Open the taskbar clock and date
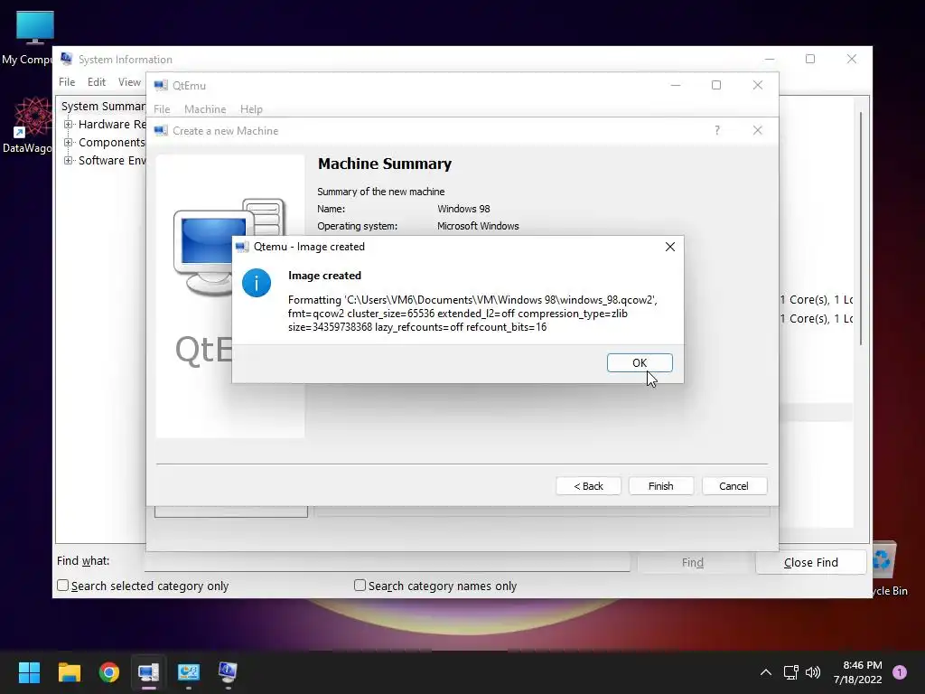Viewport: 925px width, 694px height. pyautogui.click(x=858, y=672)
